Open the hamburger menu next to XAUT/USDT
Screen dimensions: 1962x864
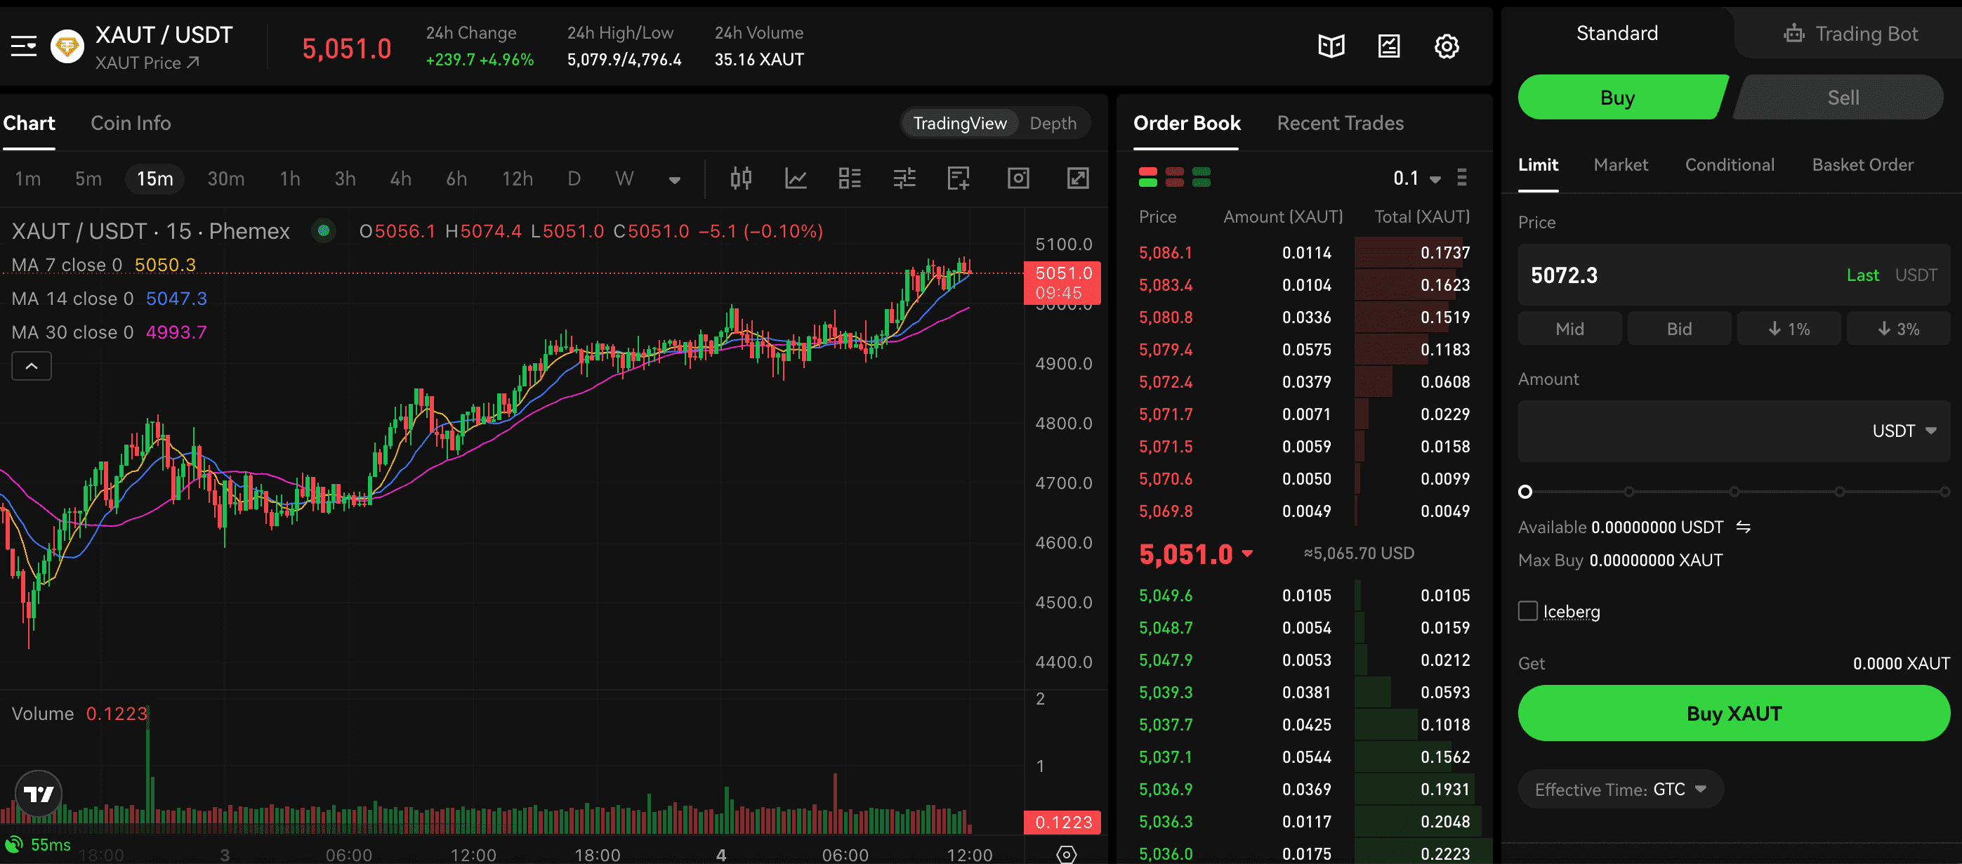coord(24,47)
